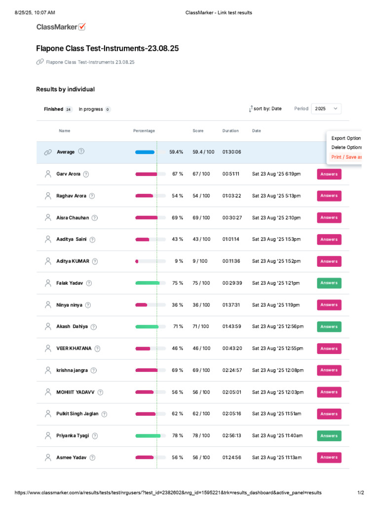Screen dimensions: 379x505
Task: Click the percentage bar for Aditya KUMAR
Action: (151, 261)
